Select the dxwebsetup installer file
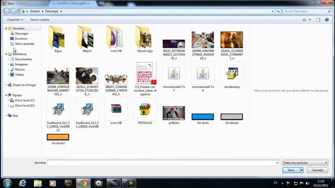This screenshot has height=188, width=335. 232,75
